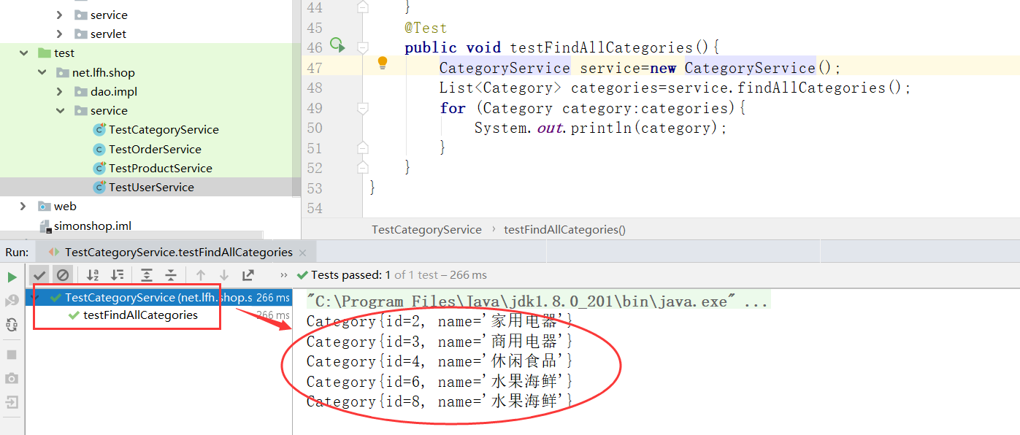Click CategoryService type on line 47

(505, 68)
